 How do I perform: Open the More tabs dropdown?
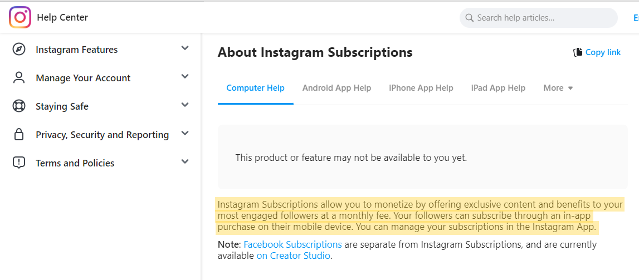558,88
